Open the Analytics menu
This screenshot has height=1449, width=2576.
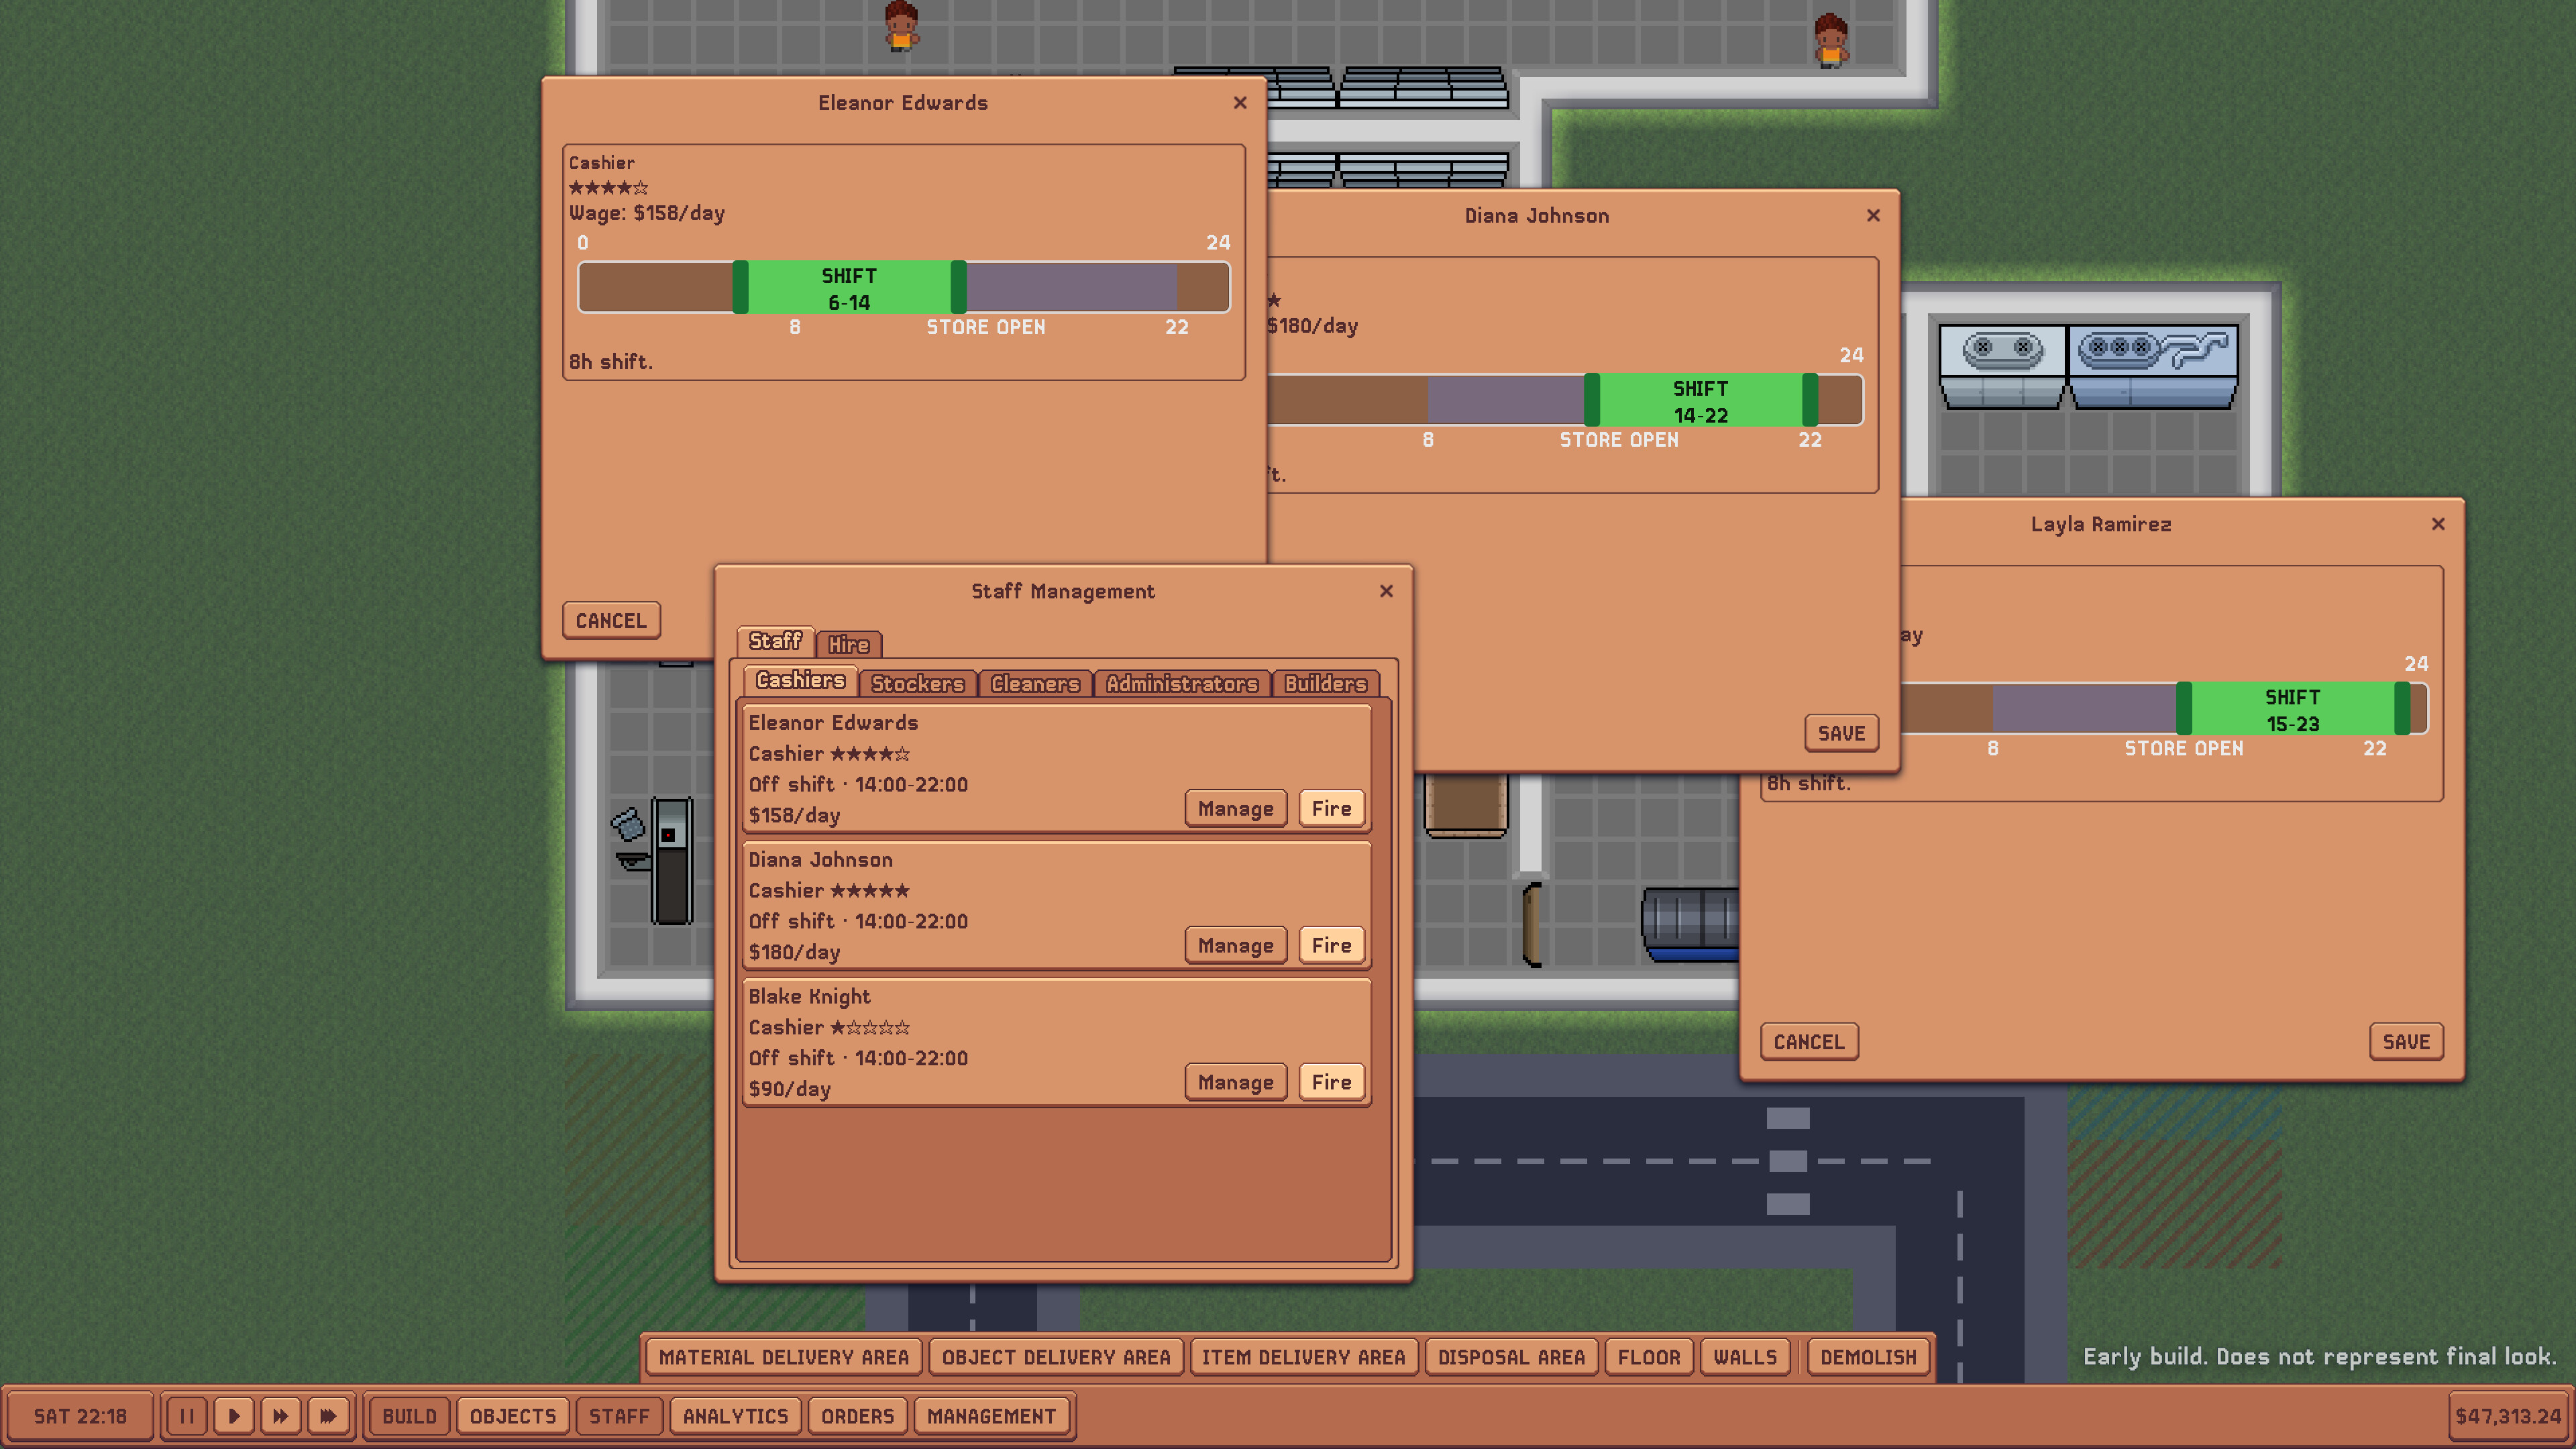735,1415
